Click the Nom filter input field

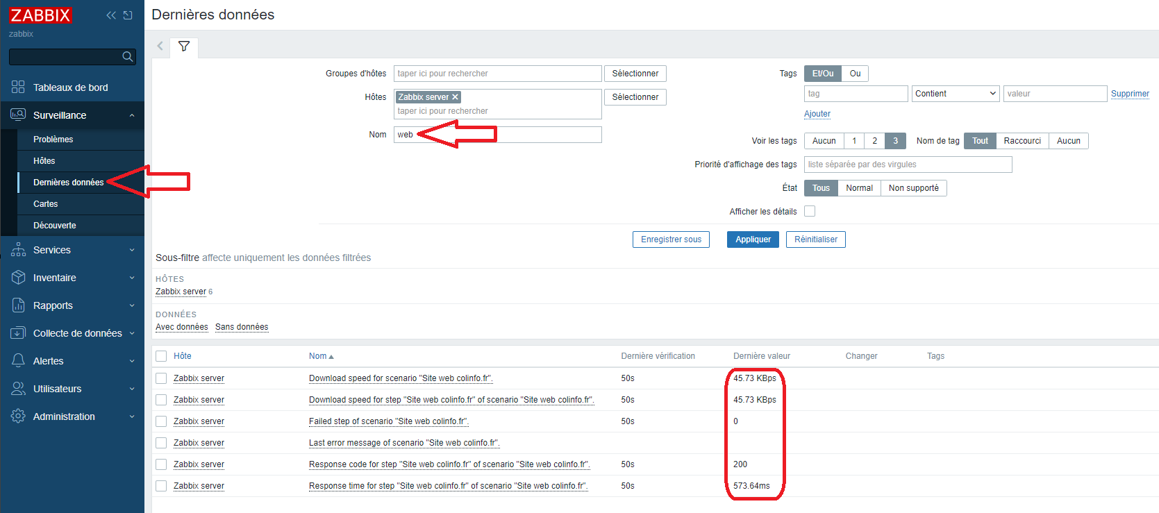pyautogui.click(x=497, y=135)
